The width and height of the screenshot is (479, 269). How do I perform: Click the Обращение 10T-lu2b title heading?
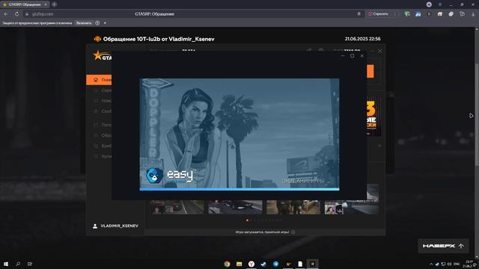click(x=159, y=39)
